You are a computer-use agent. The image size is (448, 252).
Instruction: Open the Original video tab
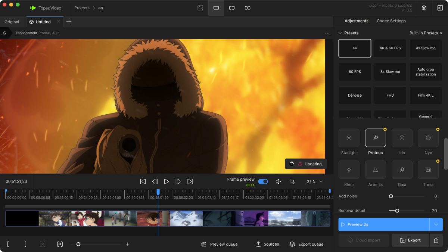tap(12, 22)
